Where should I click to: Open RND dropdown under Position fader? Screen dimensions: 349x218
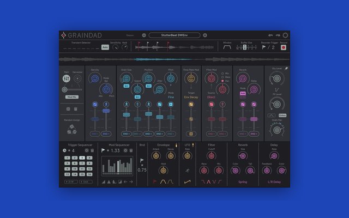[148, 134]
